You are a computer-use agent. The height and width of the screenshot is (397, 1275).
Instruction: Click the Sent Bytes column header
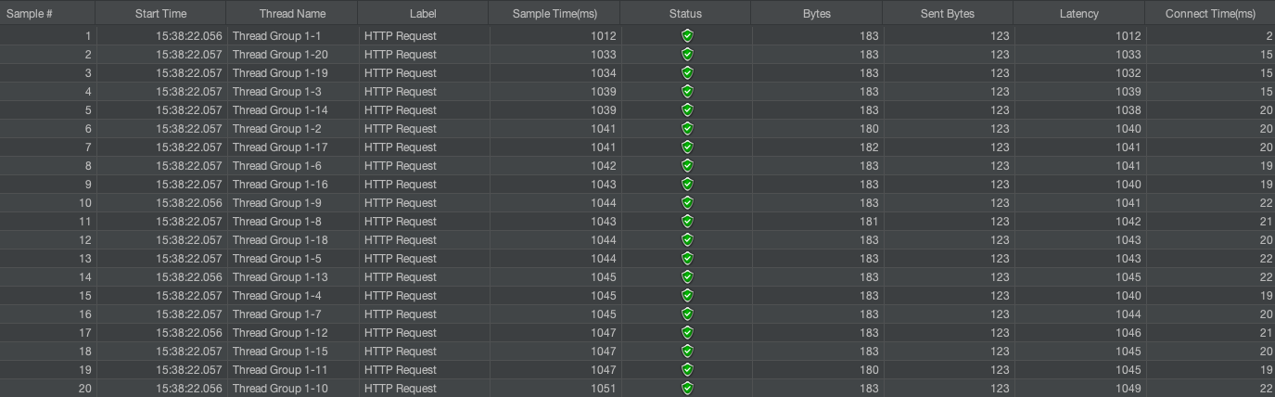coord(948,13)
